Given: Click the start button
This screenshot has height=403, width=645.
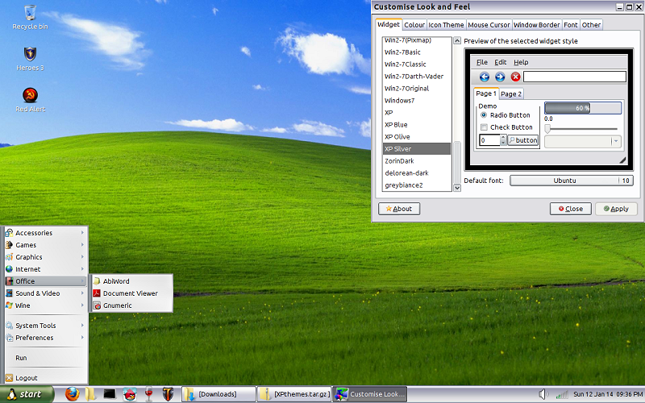Looking at the screenshot, I should click(x=27, y=394).
